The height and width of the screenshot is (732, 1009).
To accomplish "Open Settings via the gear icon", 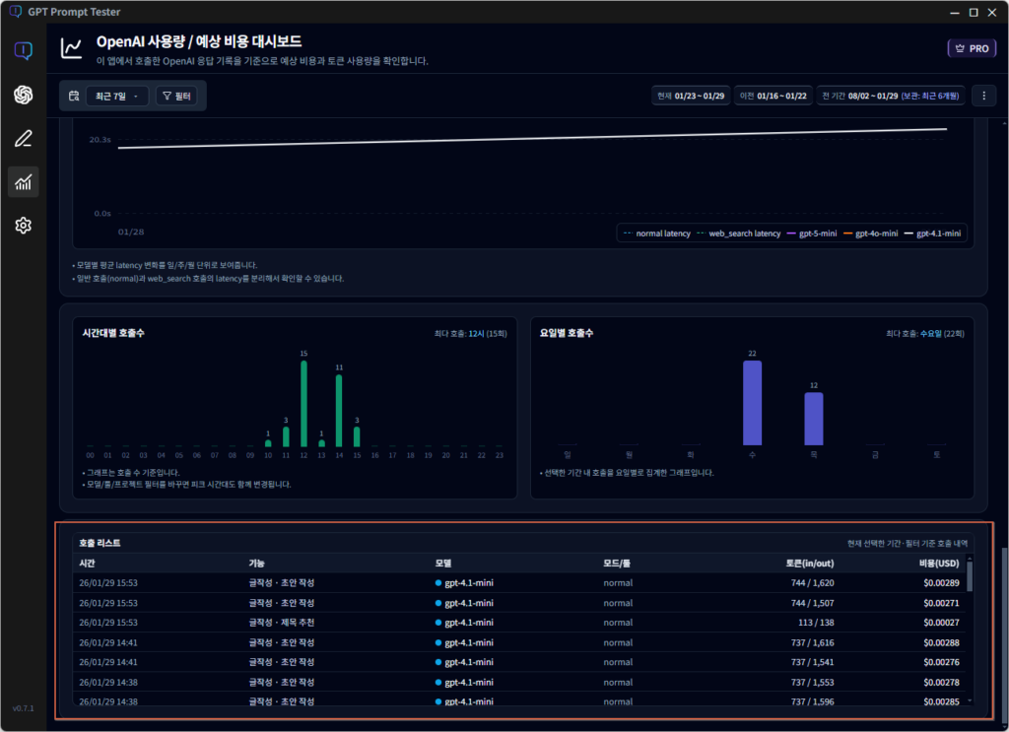I will coord(23,225).
